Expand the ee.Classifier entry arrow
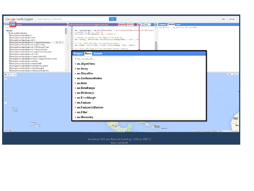Viewport: 254px width, 191px height. click(x=75, y=74)
